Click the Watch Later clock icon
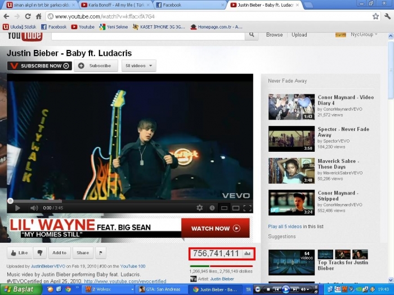The image size is (394, 295). (x=212, y=208)
